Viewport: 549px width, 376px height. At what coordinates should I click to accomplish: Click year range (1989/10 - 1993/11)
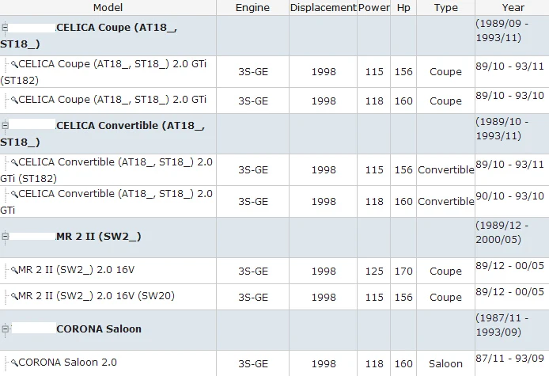(502, 128)
